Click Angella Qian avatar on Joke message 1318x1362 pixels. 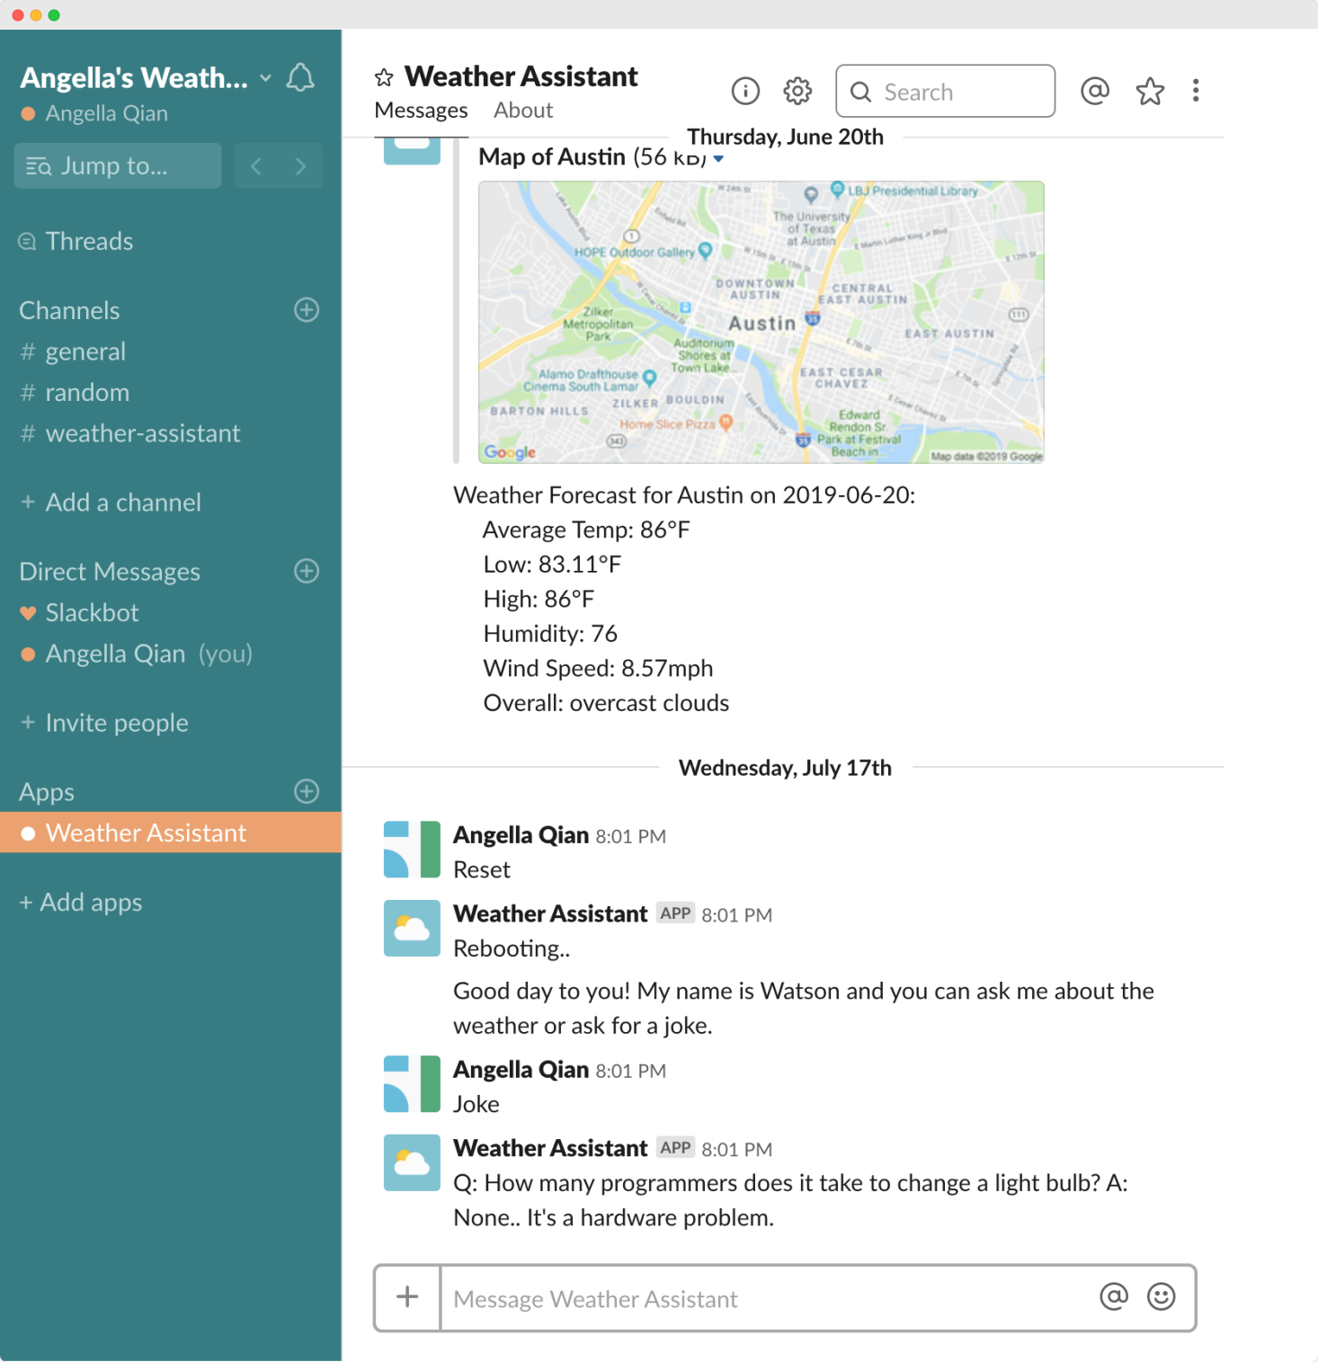412,1084
